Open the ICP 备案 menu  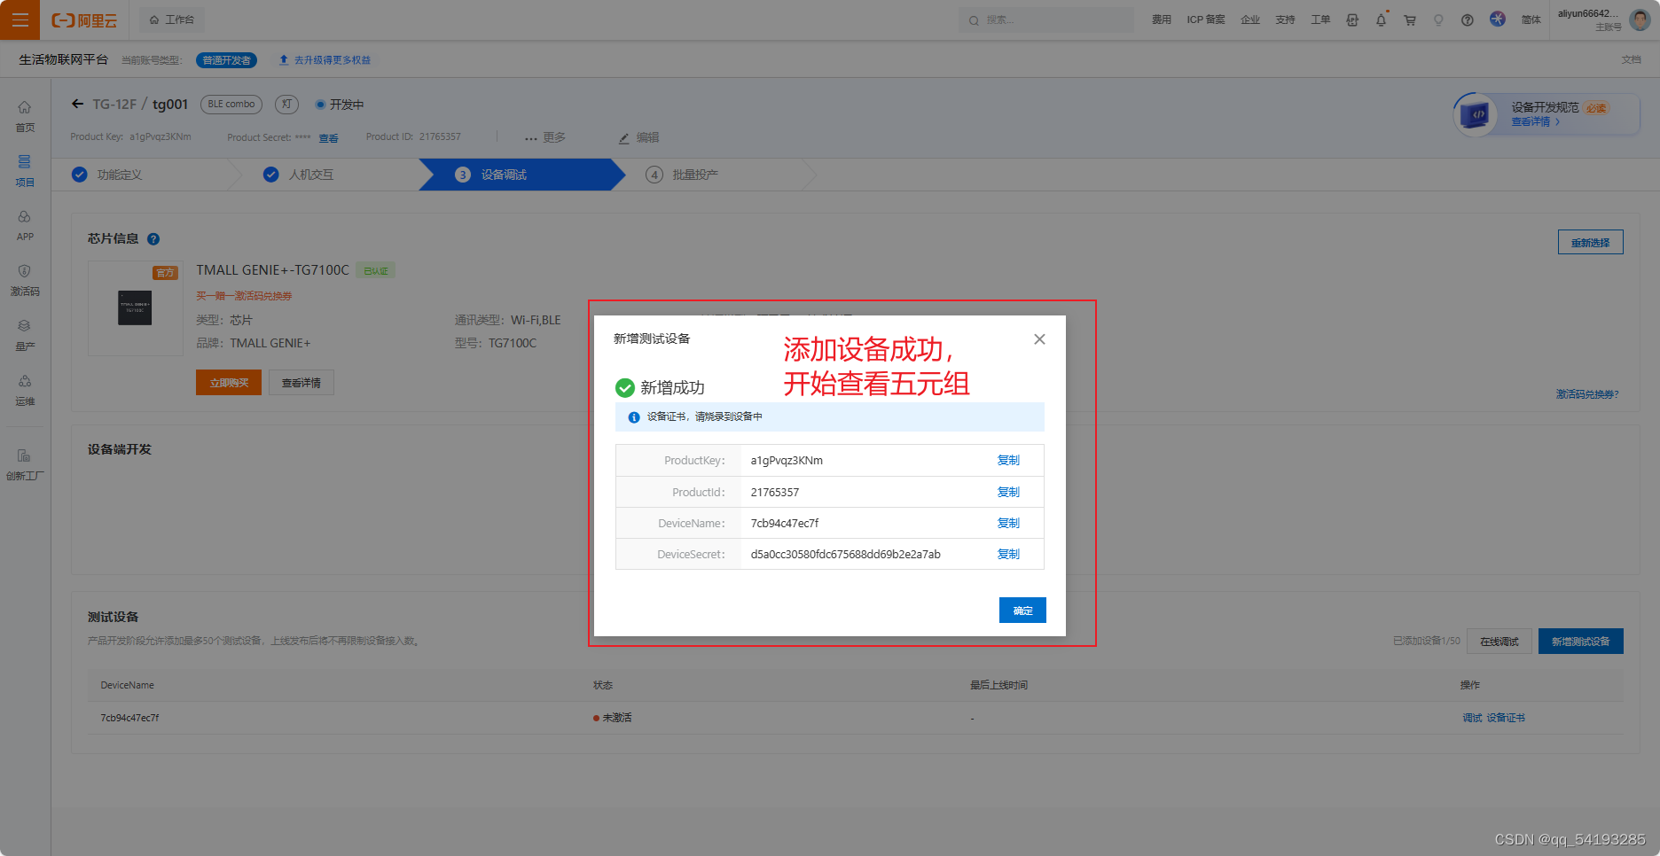click(1206, 19)
